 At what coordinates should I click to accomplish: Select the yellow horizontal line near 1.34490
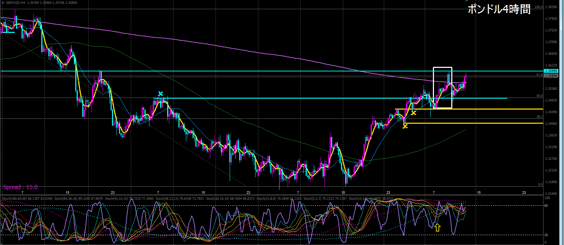tap(469, 109)
